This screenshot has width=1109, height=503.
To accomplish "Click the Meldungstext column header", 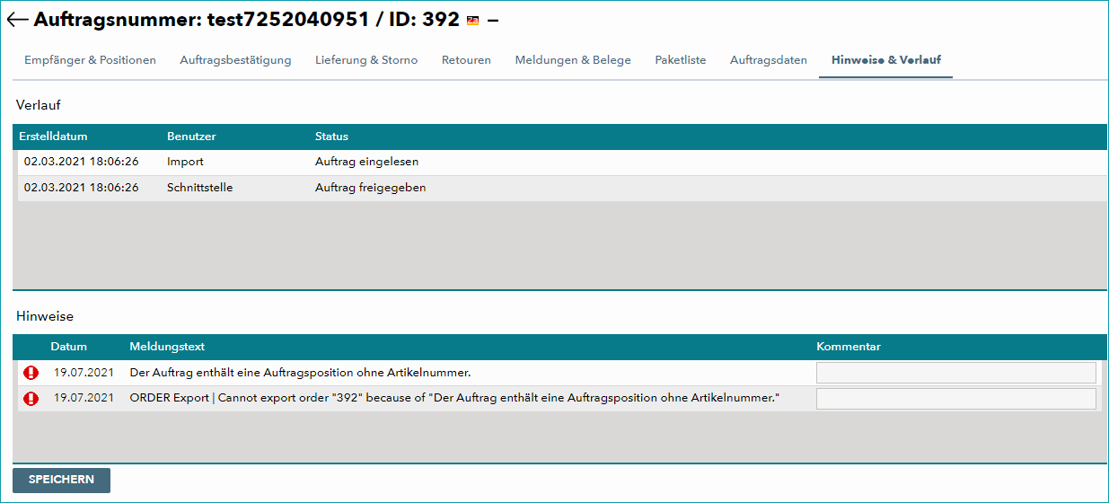I will (x=167, y=347).
